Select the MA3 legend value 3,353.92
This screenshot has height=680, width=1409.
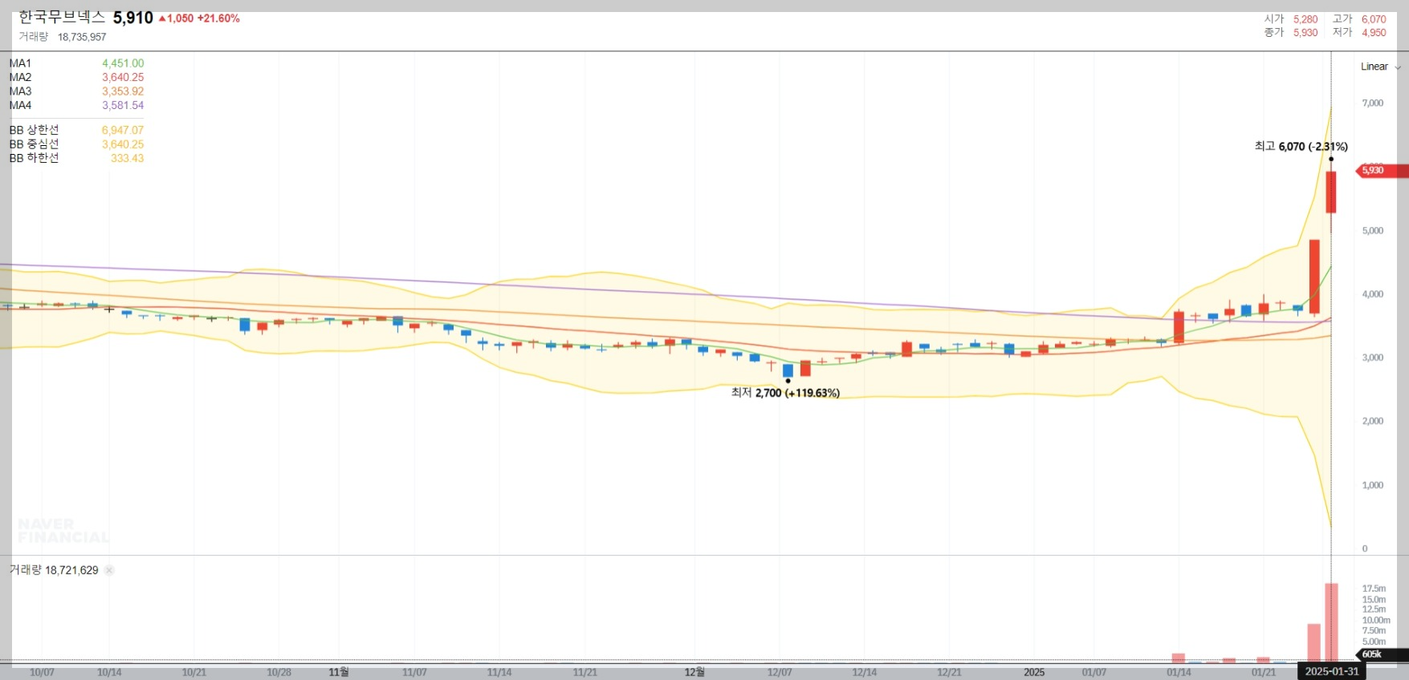[x=123, y=91]
